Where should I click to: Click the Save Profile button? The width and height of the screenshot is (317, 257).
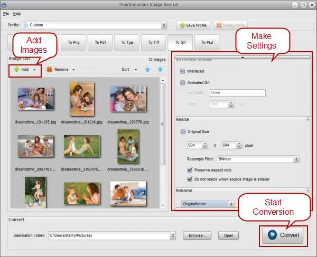coord(193,25)
